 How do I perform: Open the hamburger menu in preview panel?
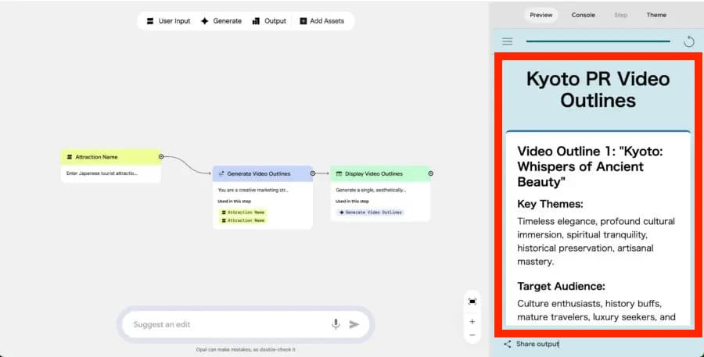(x=508, y=41)
